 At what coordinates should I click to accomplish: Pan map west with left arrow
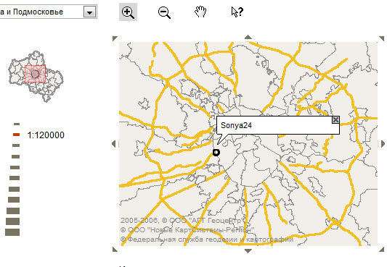(114, 143)
